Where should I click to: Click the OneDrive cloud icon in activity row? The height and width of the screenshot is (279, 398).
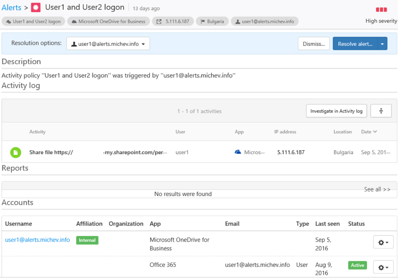pos(238,152)
